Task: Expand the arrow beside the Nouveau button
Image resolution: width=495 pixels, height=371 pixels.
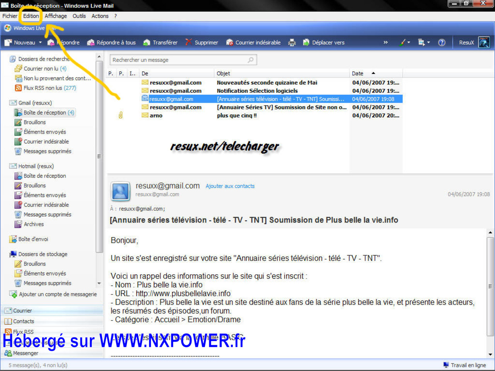Action: [x=40, y=43]
